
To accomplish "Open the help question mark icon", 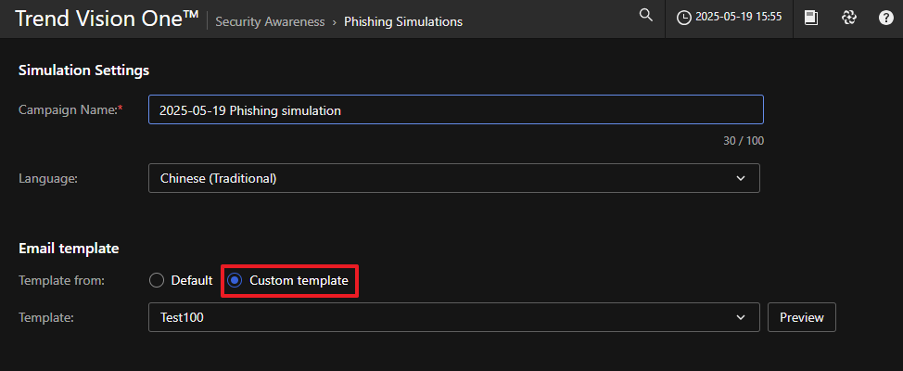I will (885, 18).
